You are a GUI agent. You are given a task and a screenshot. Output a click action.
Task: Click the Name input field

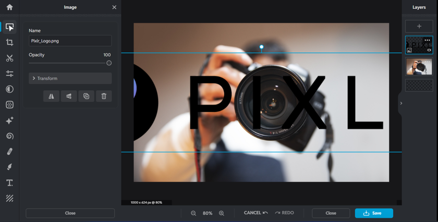(x=70, y=41)
